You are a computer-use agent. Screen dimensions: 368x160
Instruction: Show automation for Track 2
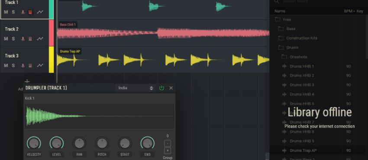coord(40,39)
